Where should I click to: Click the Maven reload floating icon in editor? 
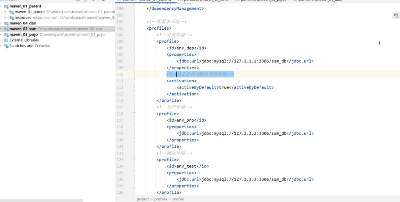pyautogui.click(x=395, y=15)
